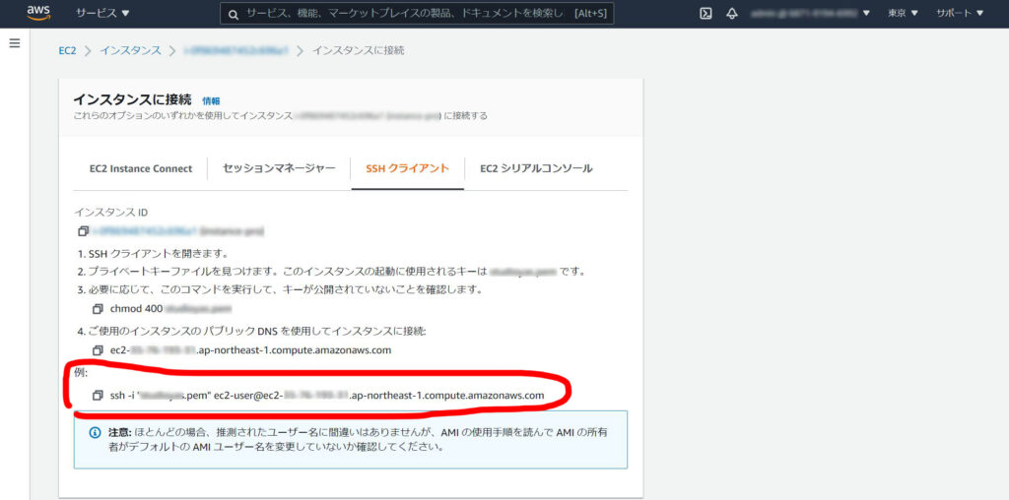Image resolution: width=1009 pixels, height=500 pixels.
Task: Click the インスタンスに接続 panel heading
Action: click(132, 99)
